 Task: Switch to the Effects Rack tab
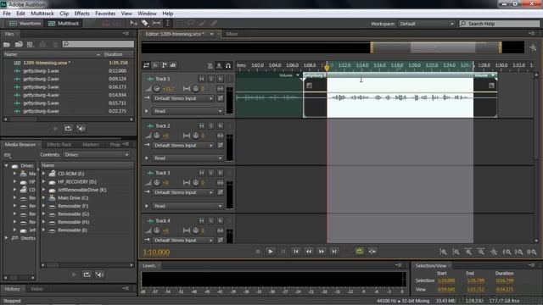point(59,145)
